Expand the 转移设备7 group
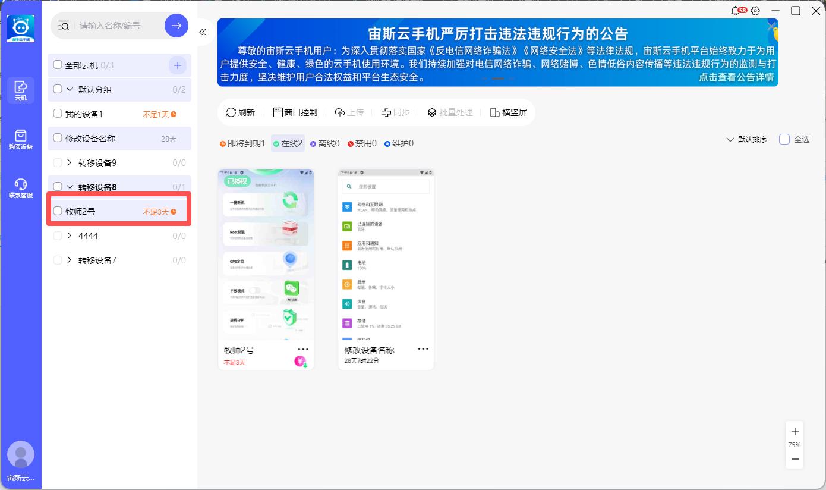The height and width of the screenshot is (490, 826). point(70,260)
